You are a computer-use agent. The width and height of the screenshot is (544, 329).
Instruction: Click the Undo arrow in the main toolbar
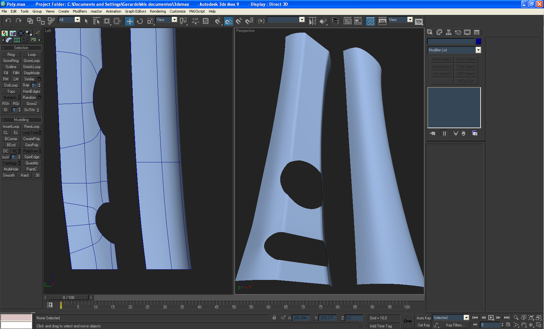(x=8, y=21)
